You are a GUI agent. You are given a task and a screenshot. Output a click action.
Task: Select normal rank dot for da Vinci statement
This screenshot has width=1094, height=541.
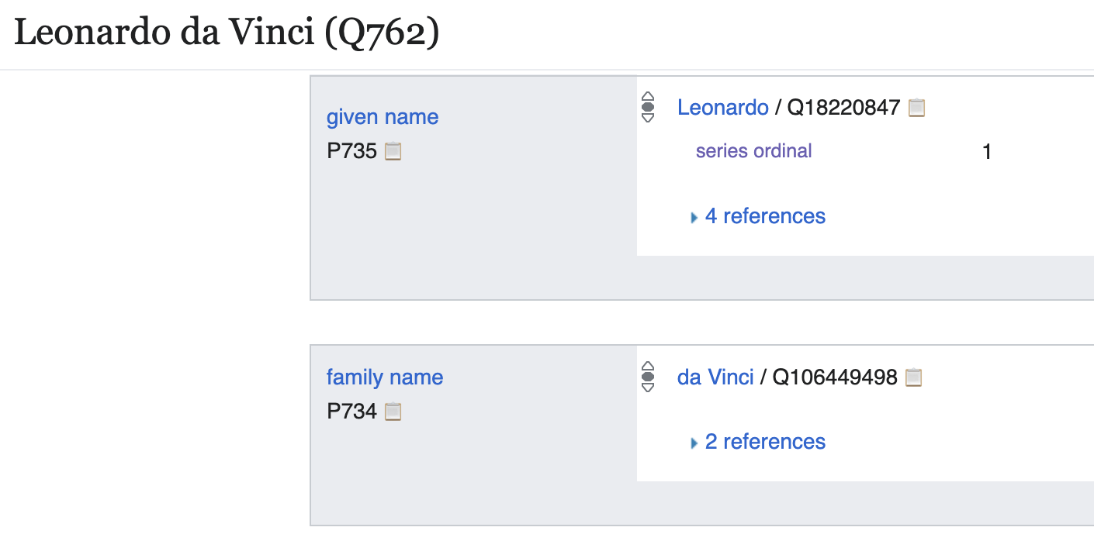649,377
